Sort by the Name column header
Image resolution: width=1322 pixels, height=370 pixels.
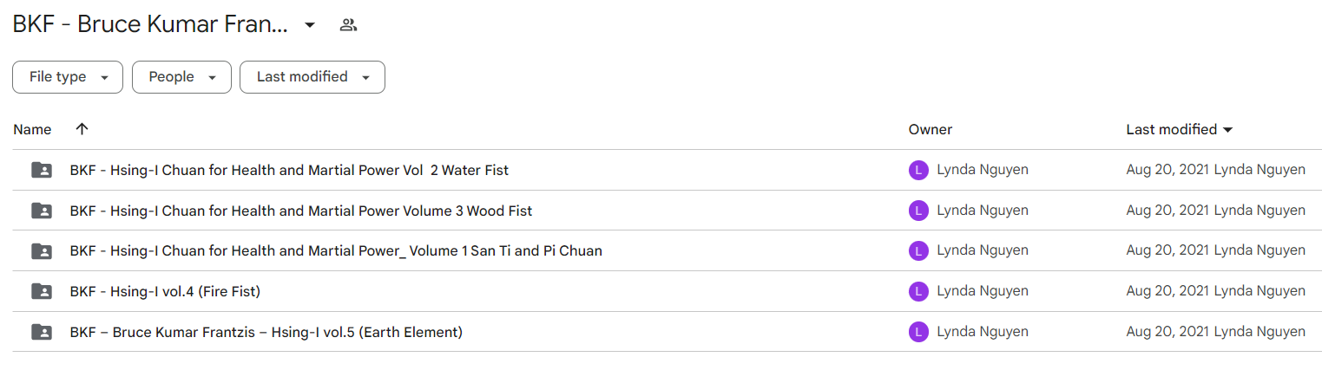coord(32,129)
